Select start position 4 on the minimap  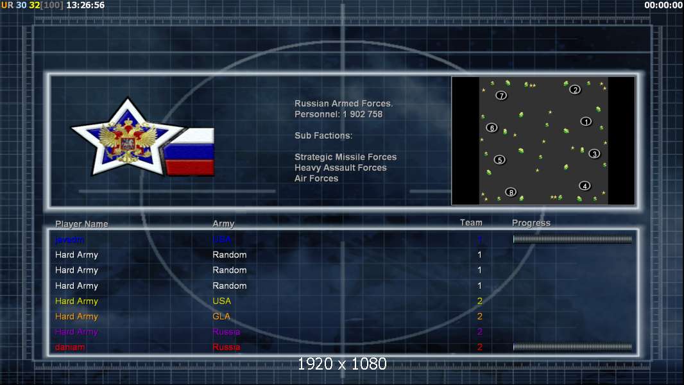585,186
